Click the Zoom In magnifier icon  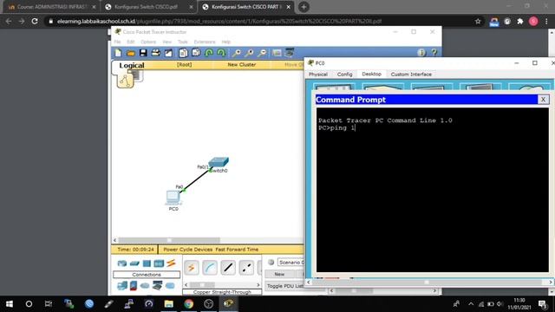(x=236, y=53)
